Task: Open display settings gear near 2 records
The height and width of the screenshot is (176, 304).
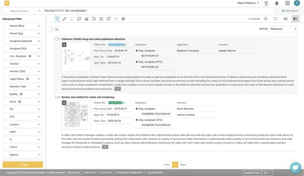Action: click(266, 19)
